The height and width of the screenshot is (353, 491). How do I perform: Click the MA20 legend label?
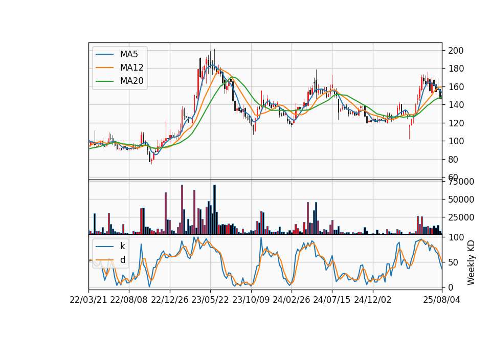coord(131,81)
